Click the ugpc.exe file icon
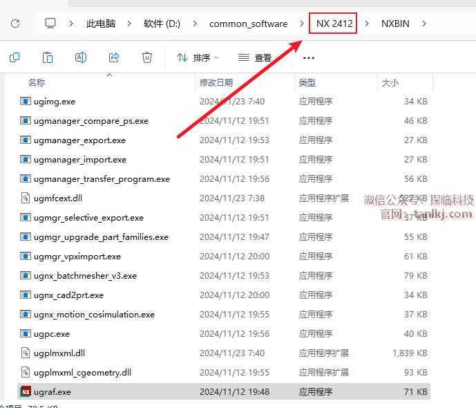The image size is (476, 408). point(26,333)
